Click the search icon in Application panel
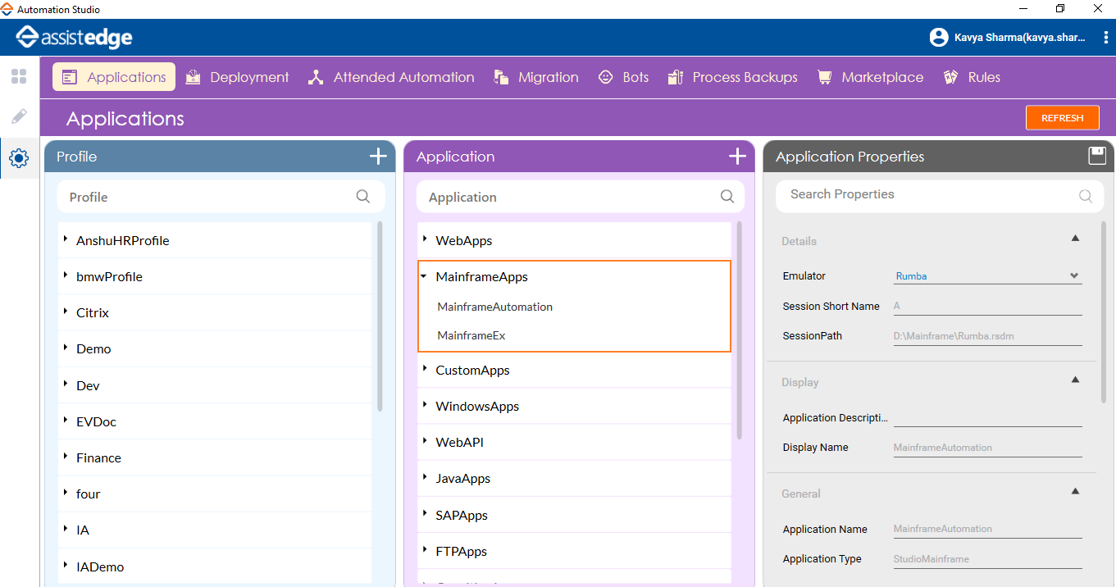This screenshot has height=587, width=1116. pyautogui.click(x=727, y=197)
